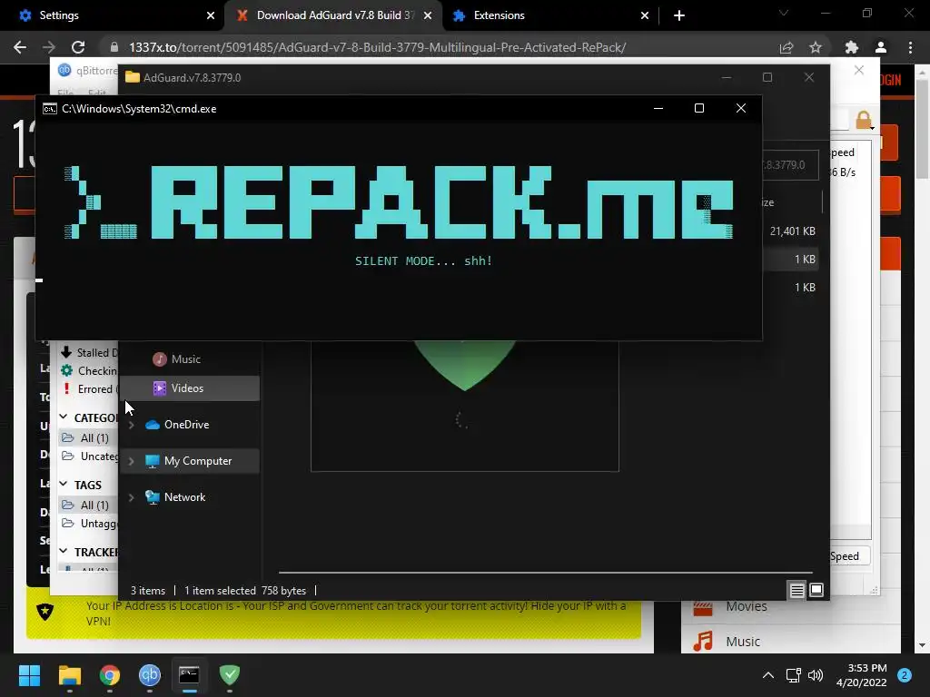Image resolution: width=930 pixels, height=697 pixels.
Task: Open Network in Explorer sidebar
Action: [x=184, y=497]
